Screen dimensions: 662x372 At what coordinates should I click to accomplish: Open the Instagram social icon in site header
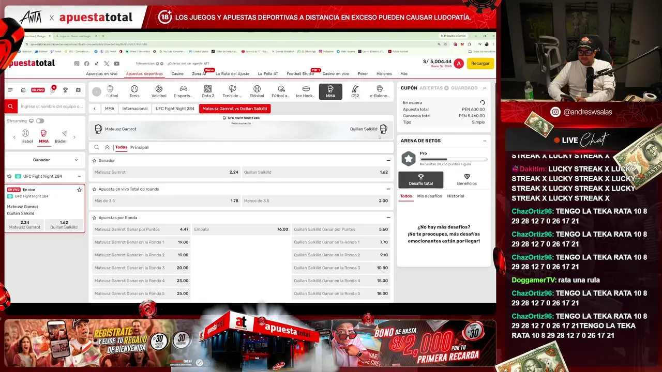[x=77, y=64]
